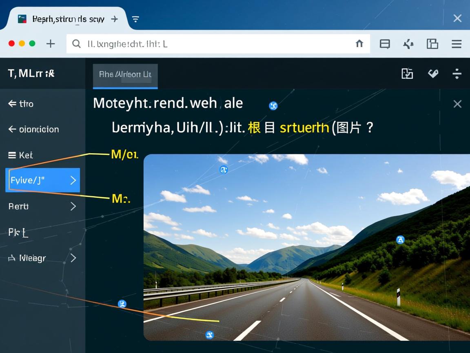The height and width of the screenshot is (353, 470).
Task: Expand the Rertt sidebar item chevron
Action: [73, 206]
